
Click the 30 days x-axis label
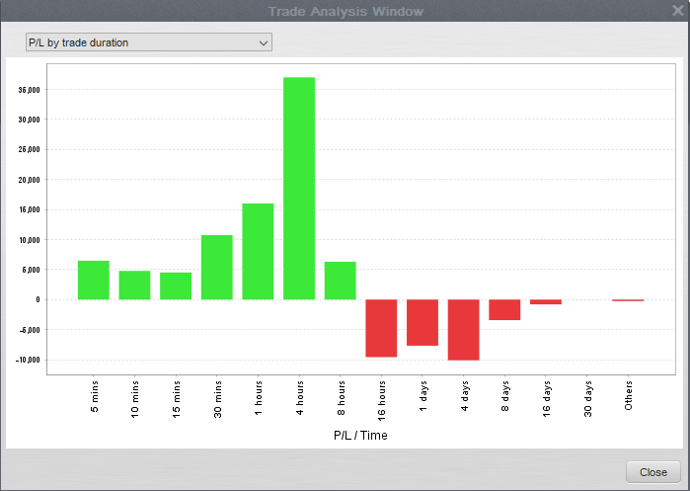click(587, 397)
